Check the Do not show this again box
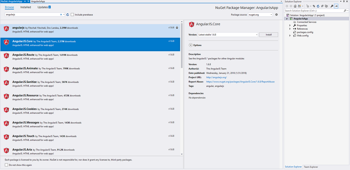Viewport: 350px width, 170px height. 6,165
